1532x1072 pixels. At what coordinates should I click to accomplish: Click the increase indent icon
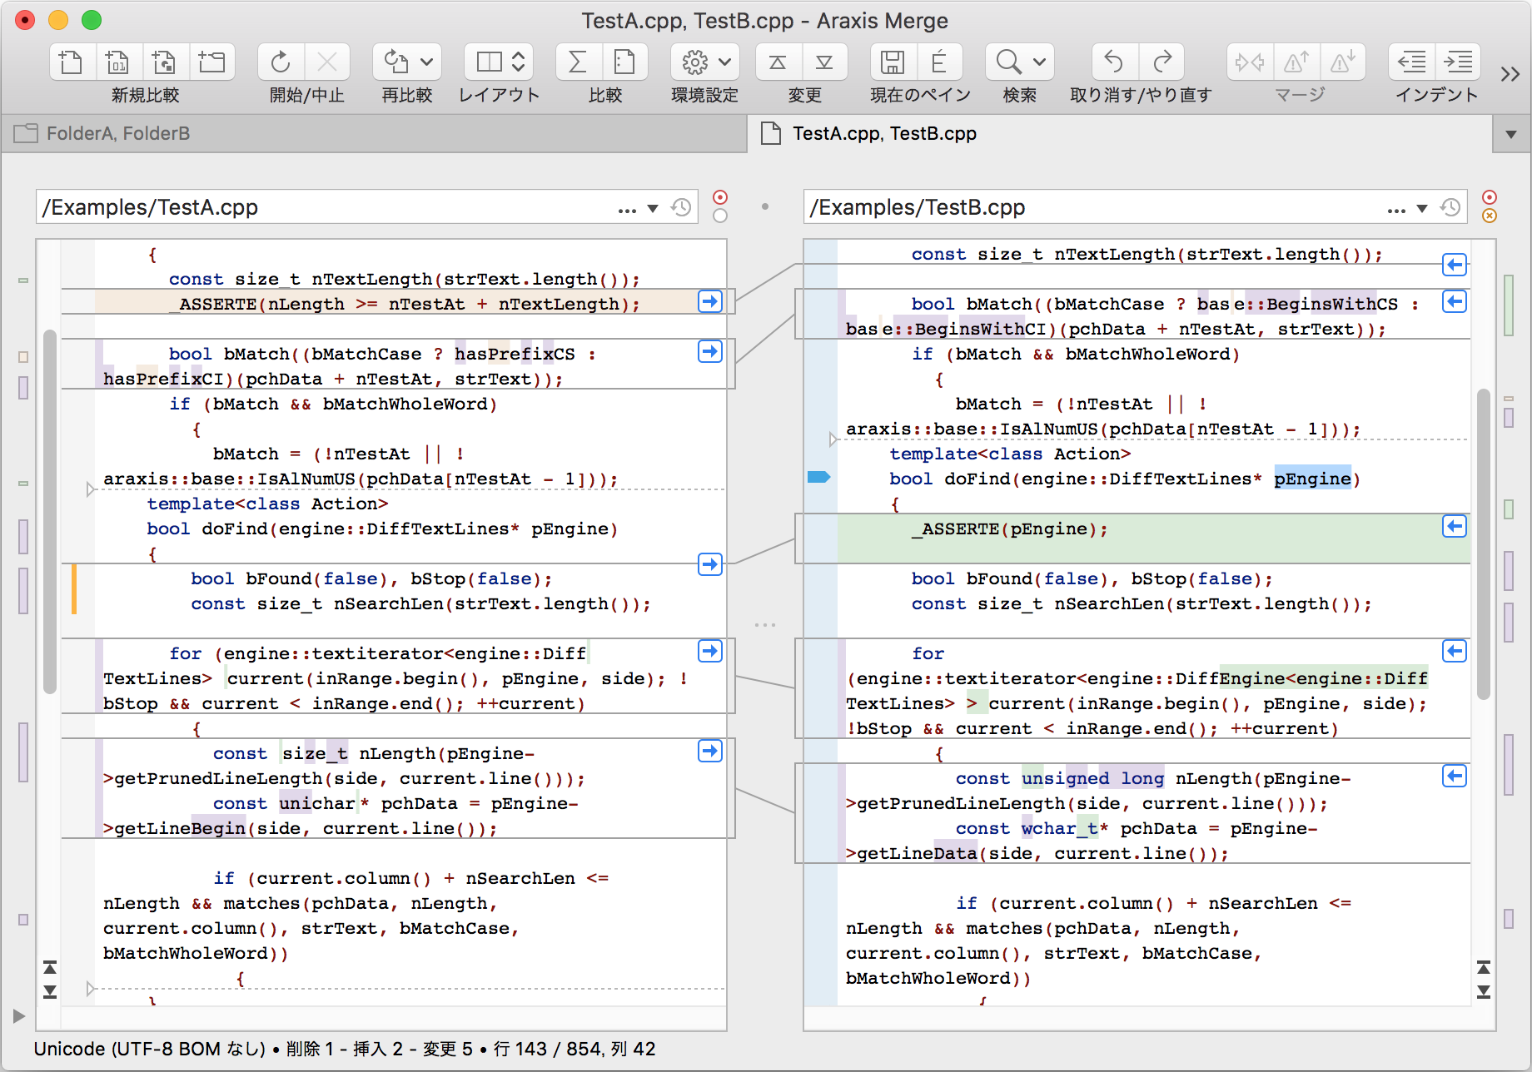click(1459, 62)
